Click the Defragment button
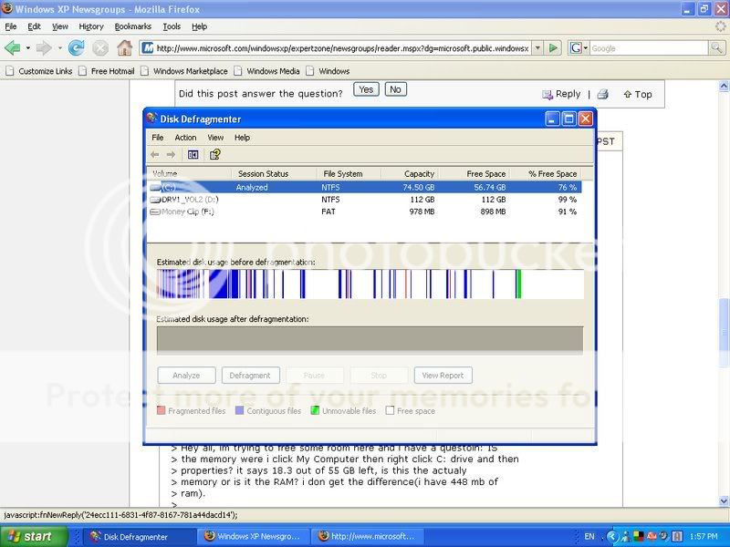 pyautogui.click(x=250, y=376)
